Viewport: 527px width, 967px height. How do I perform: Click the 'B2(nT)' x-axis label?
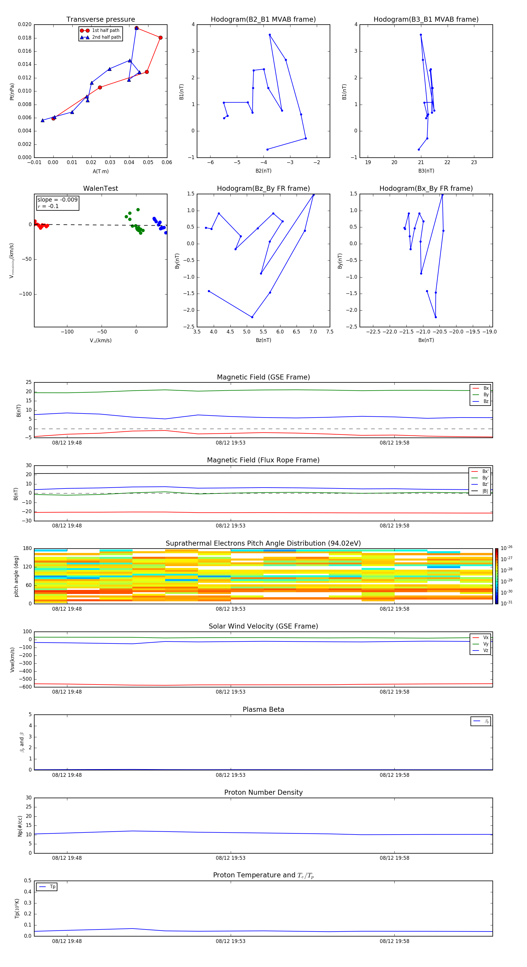263,171
